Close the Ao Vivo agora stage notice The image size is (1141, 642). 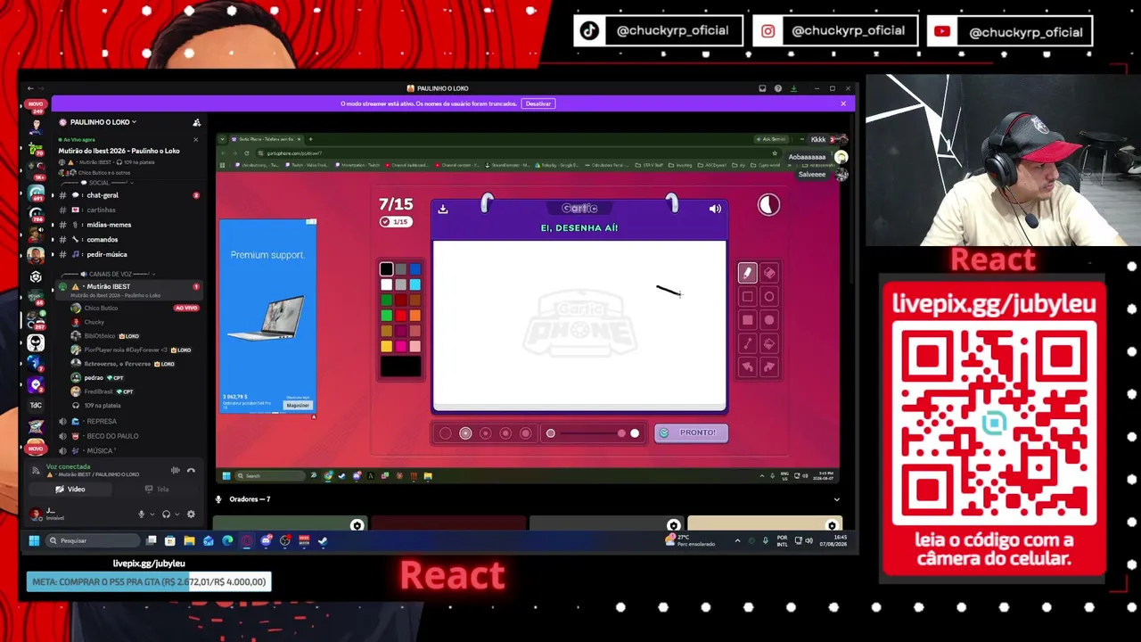click(x=195, y=140)
